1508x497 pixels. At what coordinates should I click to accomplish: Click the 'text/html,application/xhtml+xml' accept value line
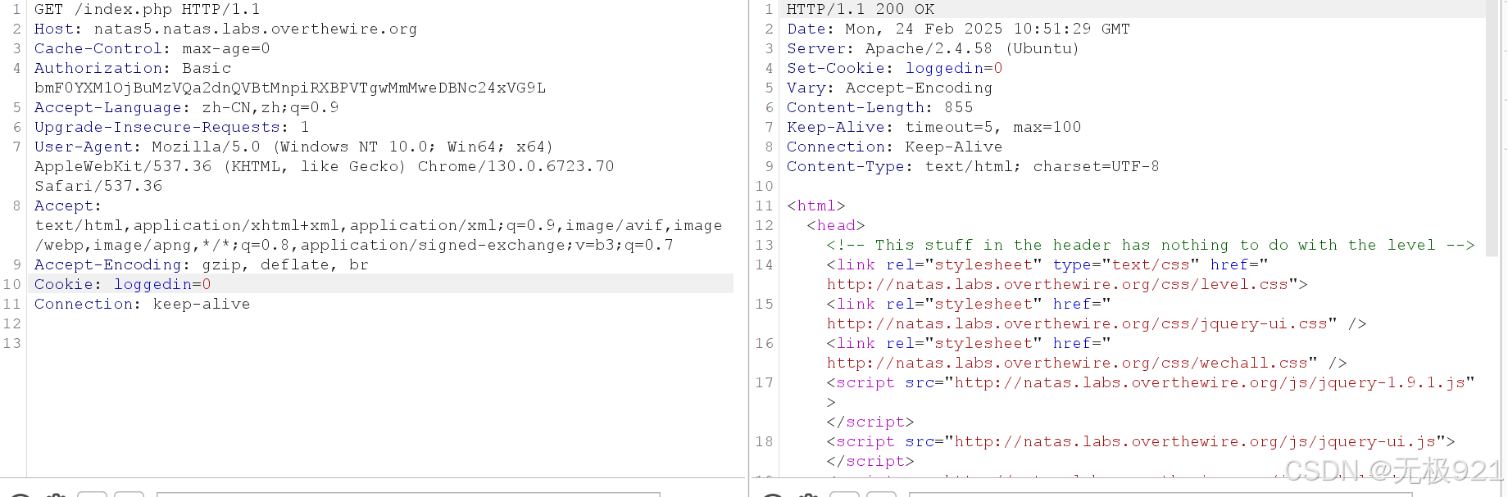click(x=378, y=225)
